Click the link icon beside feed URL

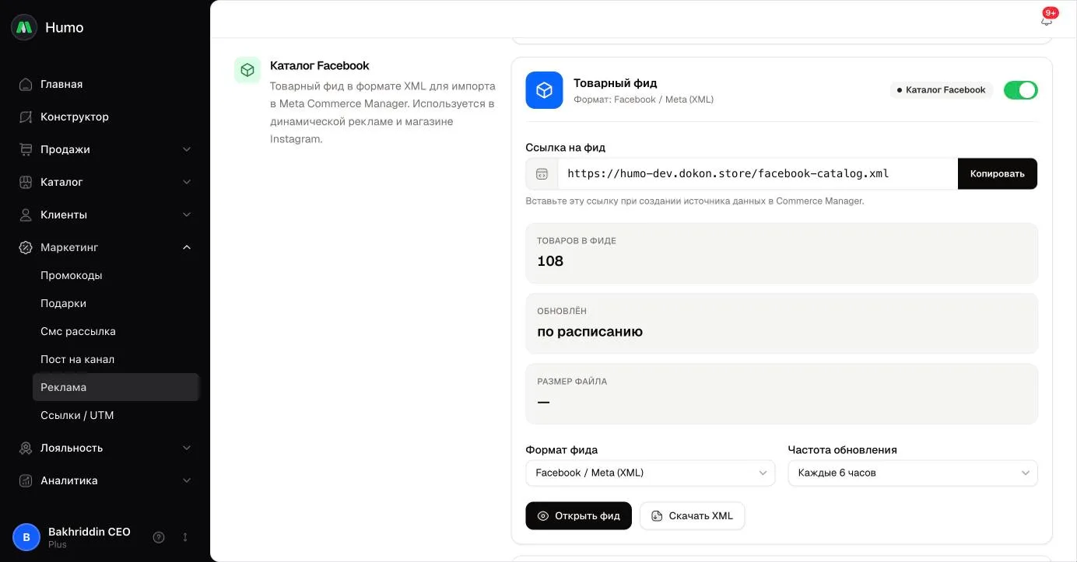542,173
